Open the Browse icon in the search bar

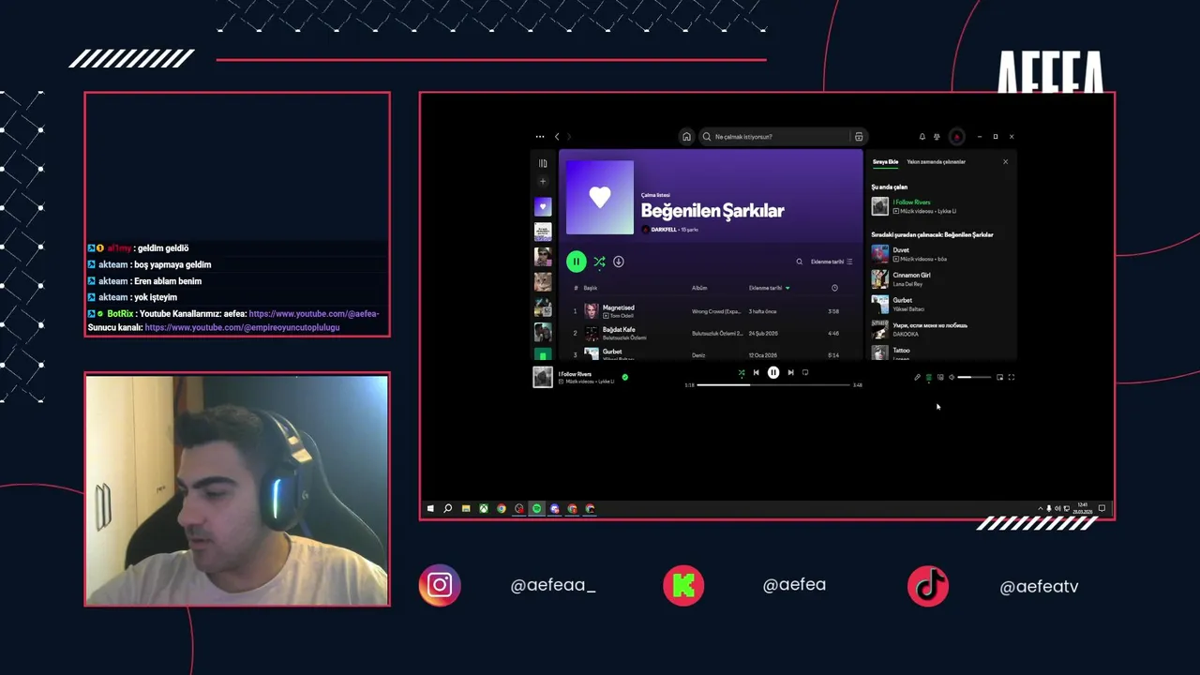(x=859, y=137)
